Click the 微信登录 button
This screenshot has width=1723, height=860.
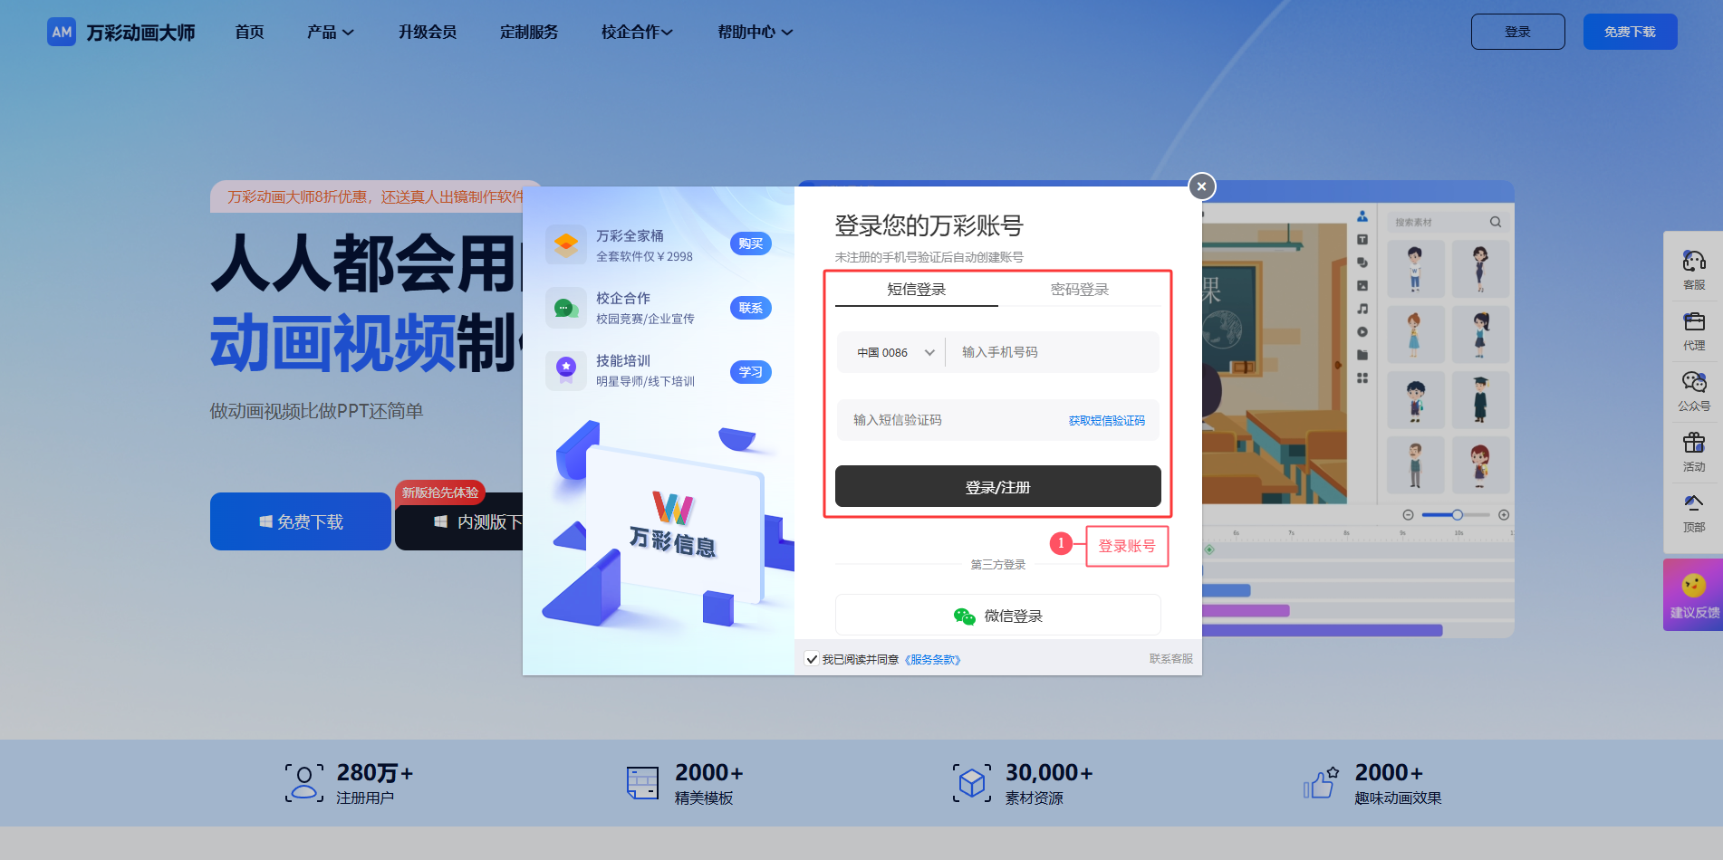[997, 616]
